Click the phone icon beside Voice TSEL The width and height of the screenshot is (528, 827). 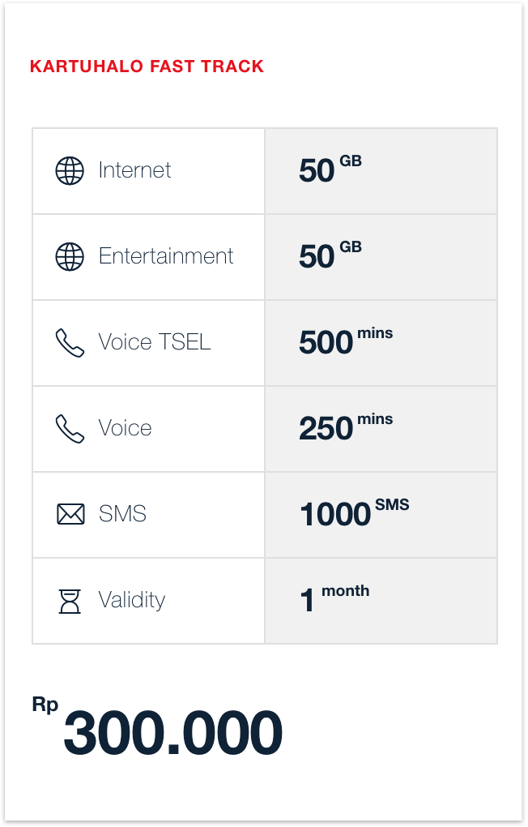70,343
